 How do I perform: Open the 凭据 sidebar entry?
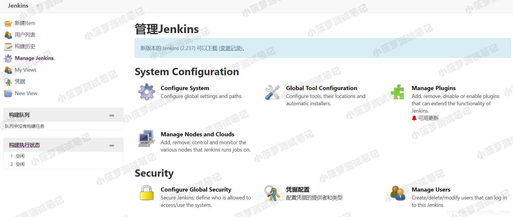tap(20, 82)
